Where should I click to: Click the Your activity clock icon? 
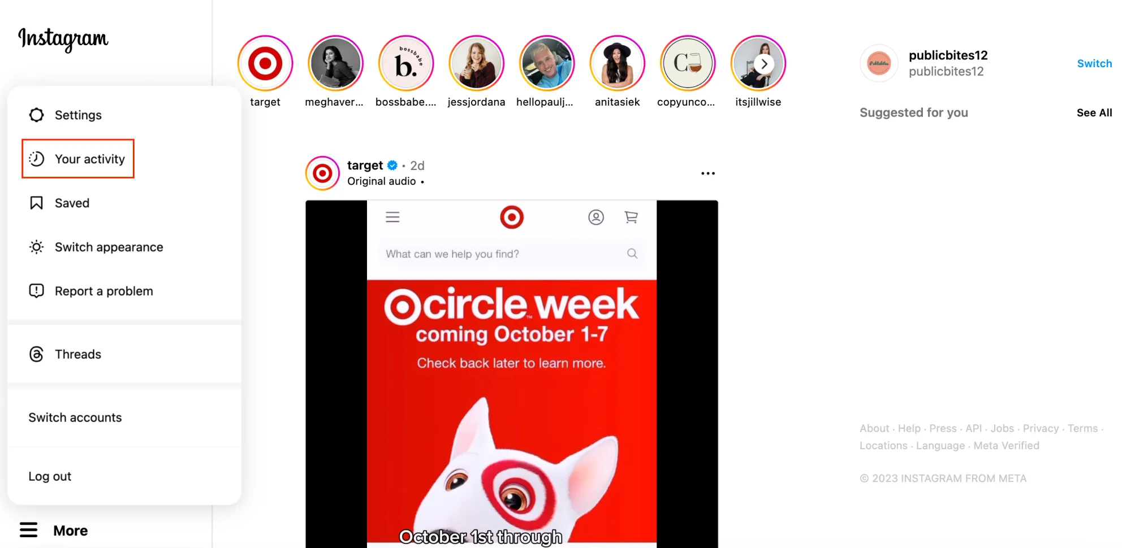36,159
